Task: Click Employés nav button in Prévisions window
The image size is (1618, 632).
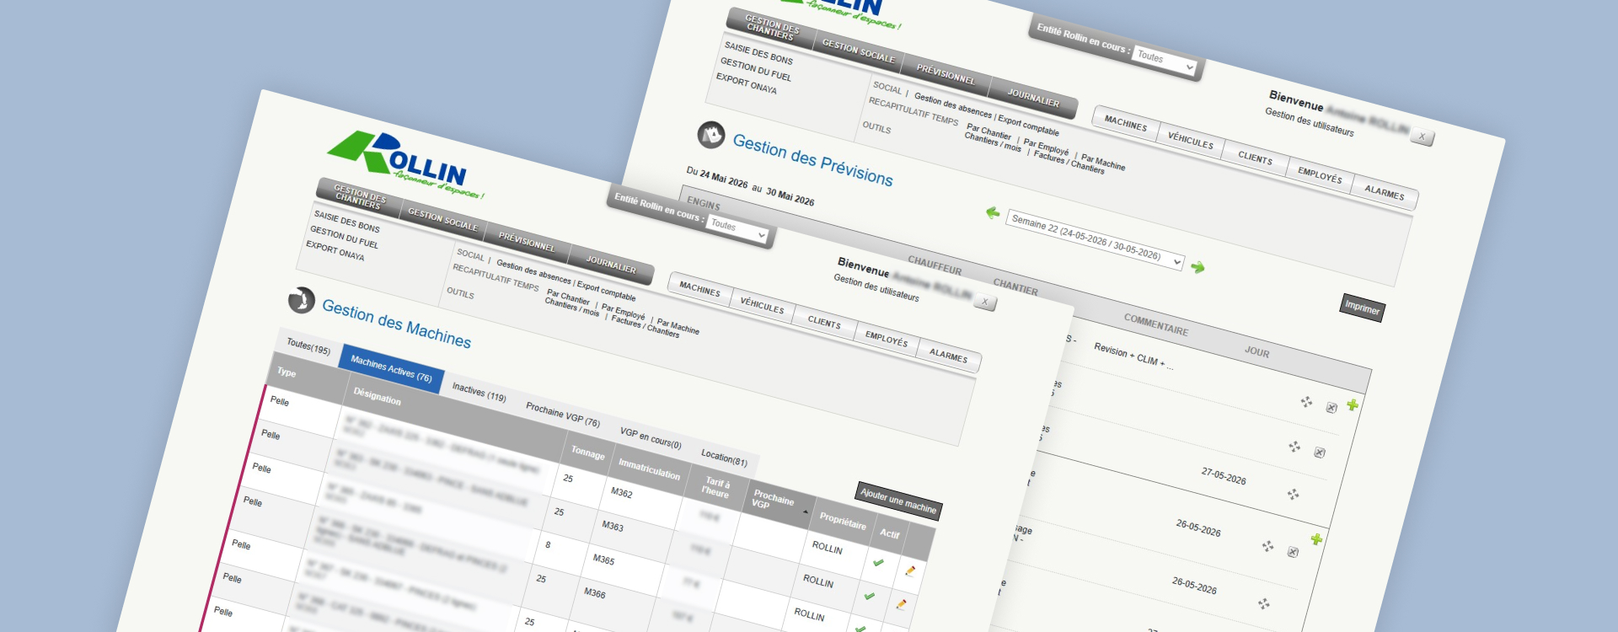Action: tap(1320, 175)
